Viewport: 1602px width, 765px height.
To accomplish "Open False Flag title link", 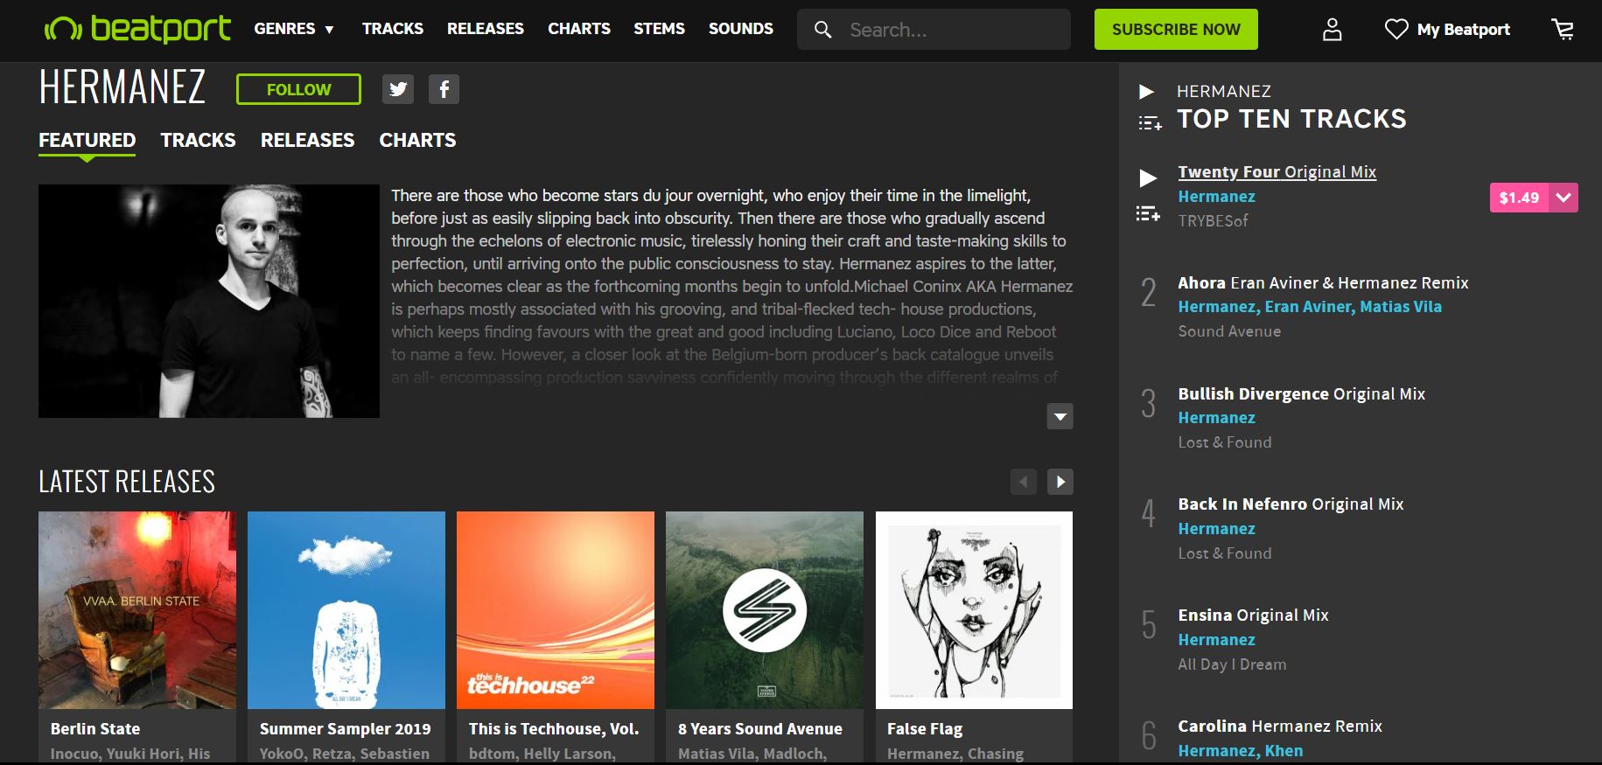I will pyautogui.click(x=925, y=729).
